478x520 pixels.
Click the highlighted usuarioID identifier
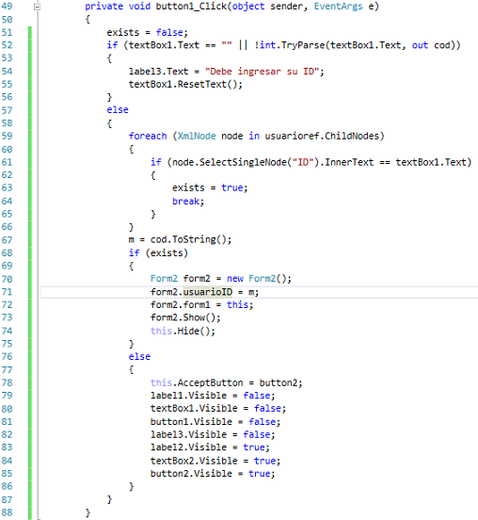pyautogui.click(x=208, y=292)
